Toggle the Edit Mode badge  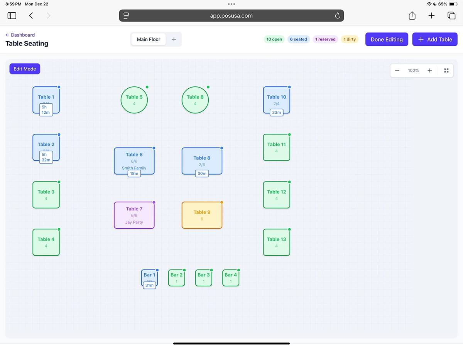[25, 69]
